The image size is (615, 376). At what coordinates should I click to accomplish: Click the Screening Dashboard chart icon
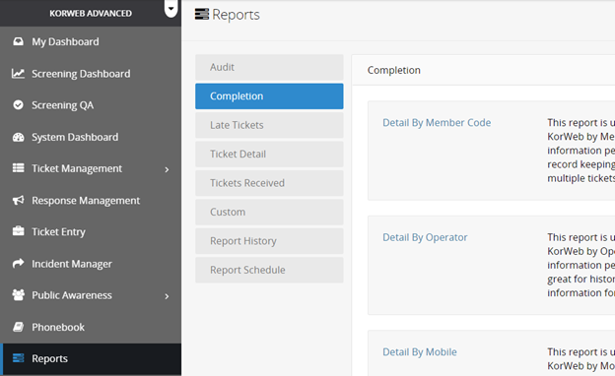[18, 74]
